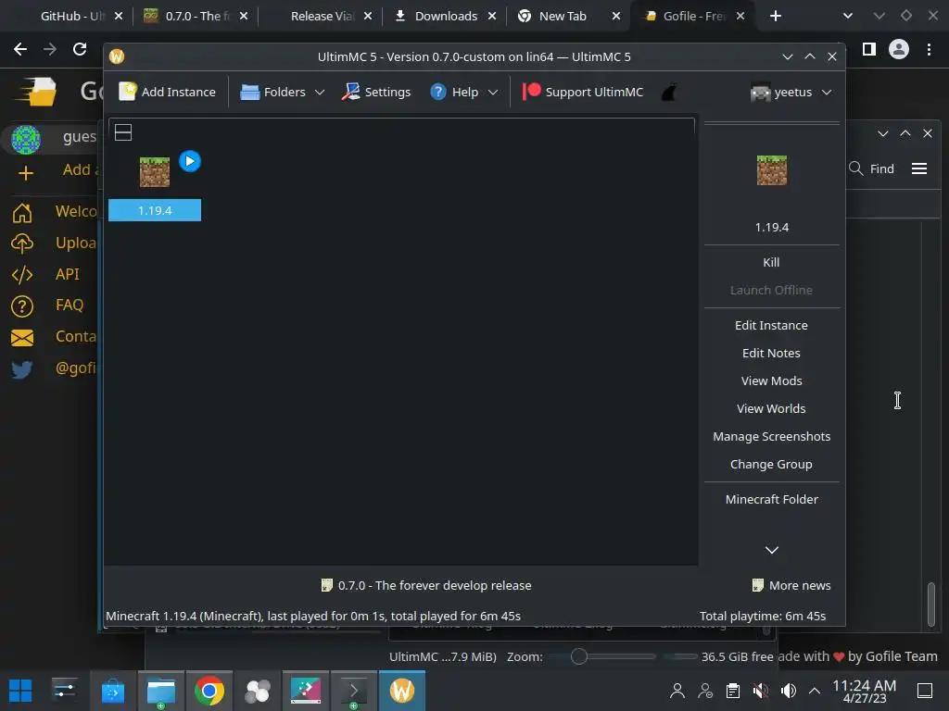Adjust the Zoom slider handle
Screen dimensions: 949x711
[x=578, y=656]
